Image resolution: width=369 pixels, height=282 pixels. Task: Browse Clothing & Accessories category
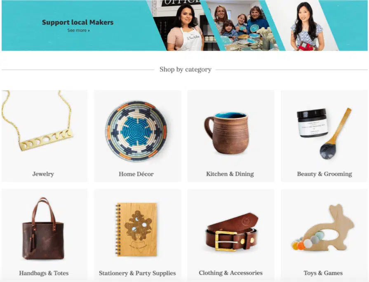coord(230,273)
